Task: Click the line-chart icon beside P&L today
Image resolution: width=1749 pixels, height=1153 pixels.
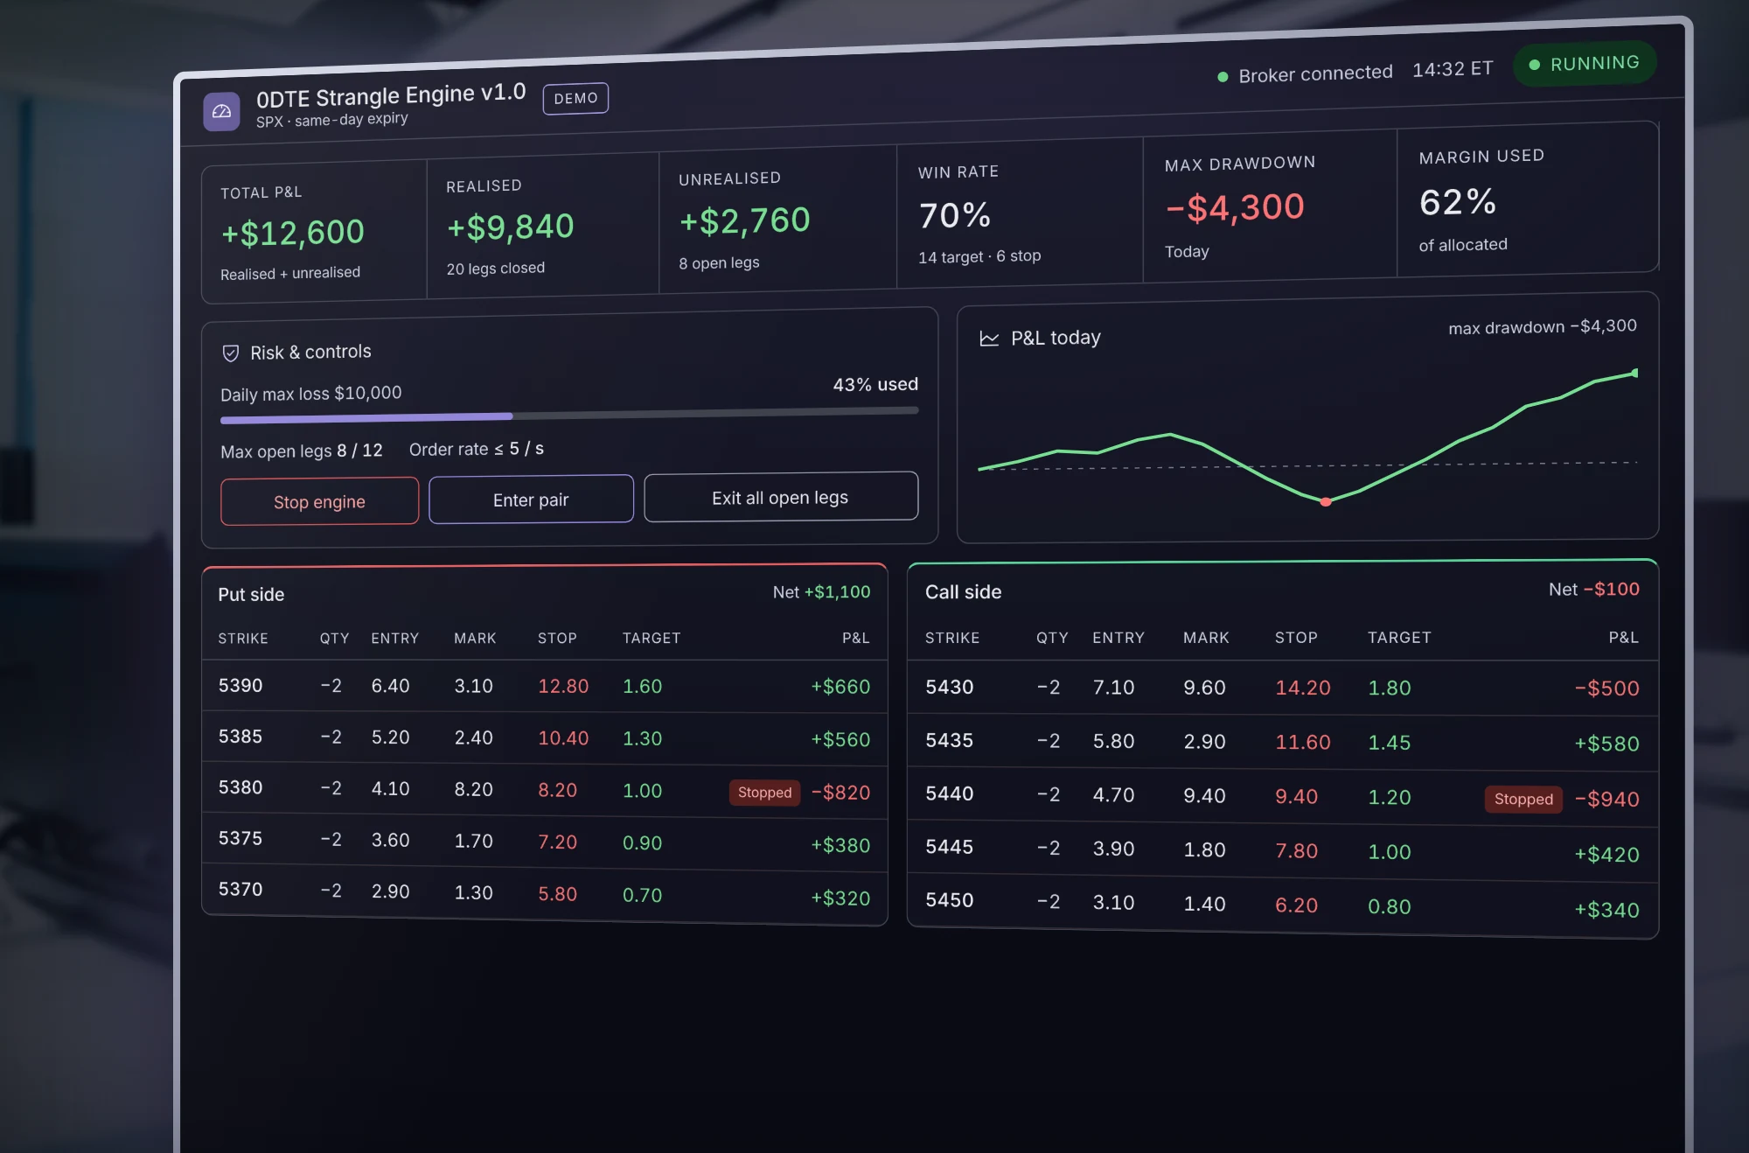Action: pos(989,339)
